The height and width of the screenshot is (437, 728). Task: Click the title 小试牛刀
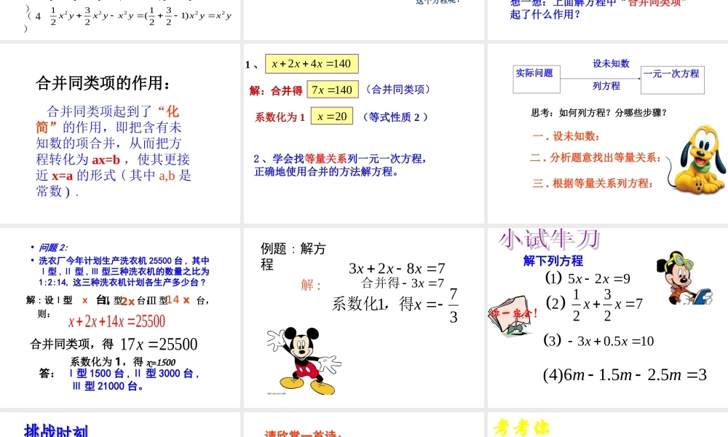coord(549,240)
